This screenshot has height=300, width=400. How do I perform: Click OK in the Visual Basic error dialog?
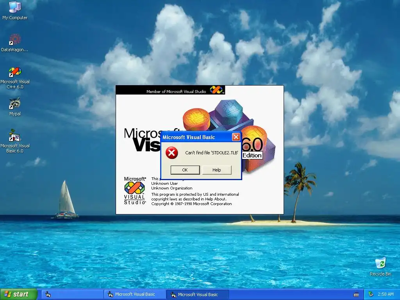tap(185, 170)
